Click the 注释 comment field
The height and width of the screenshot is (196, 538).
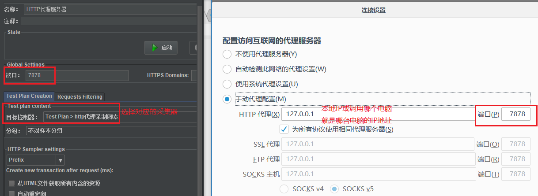tap(109, 21)
